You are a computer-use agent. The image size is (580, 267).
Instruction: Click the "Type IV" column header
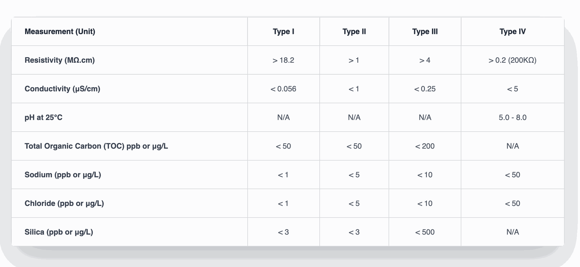click(x=512, y=31)
